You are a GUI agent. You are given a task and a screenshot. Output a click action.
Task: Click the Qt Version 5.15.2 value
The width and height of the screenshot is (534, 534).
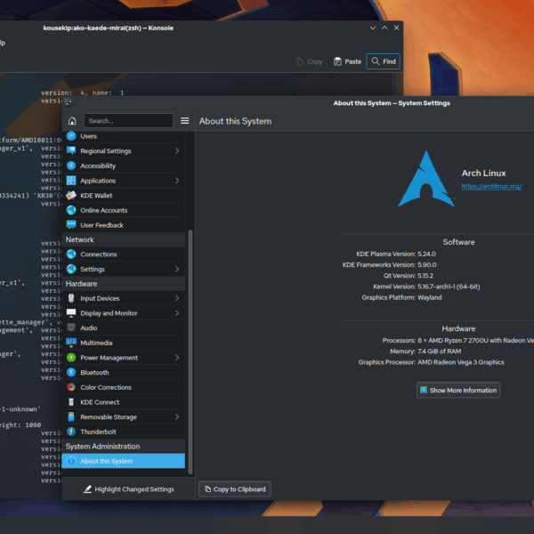[425, 276]
